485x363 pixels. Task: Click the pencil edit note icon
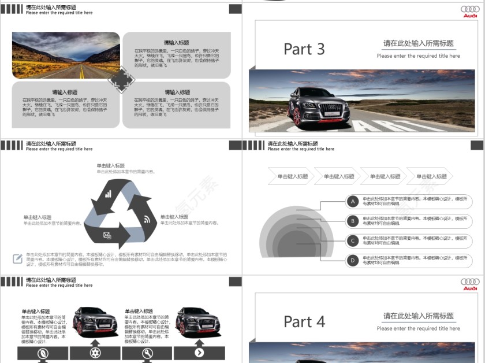click(x=18, y=258)
